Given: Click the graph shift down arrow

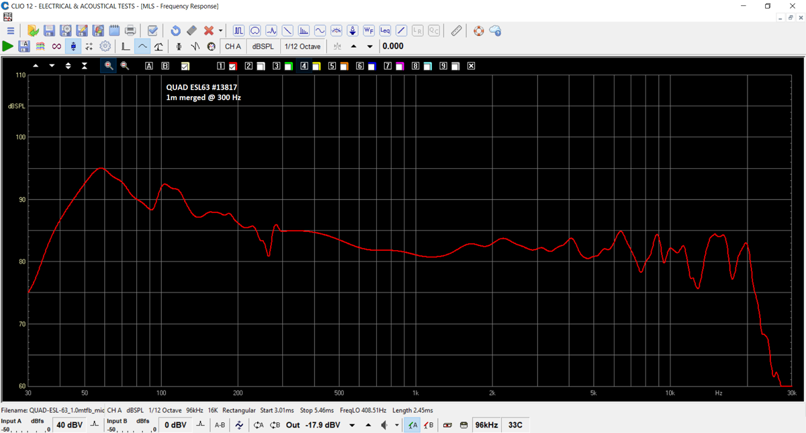Looking at the screenshot, I should [x=52, y=66].
